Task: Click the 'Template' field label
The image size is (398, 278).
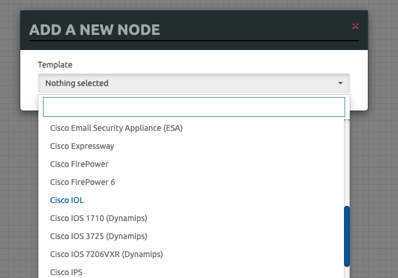Action: [55, 65]
